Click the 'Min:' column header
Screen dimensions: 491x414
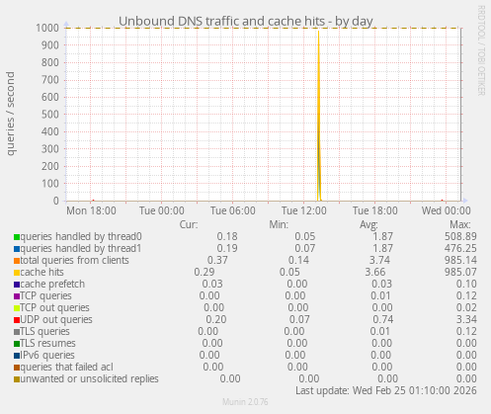(279, 224)
